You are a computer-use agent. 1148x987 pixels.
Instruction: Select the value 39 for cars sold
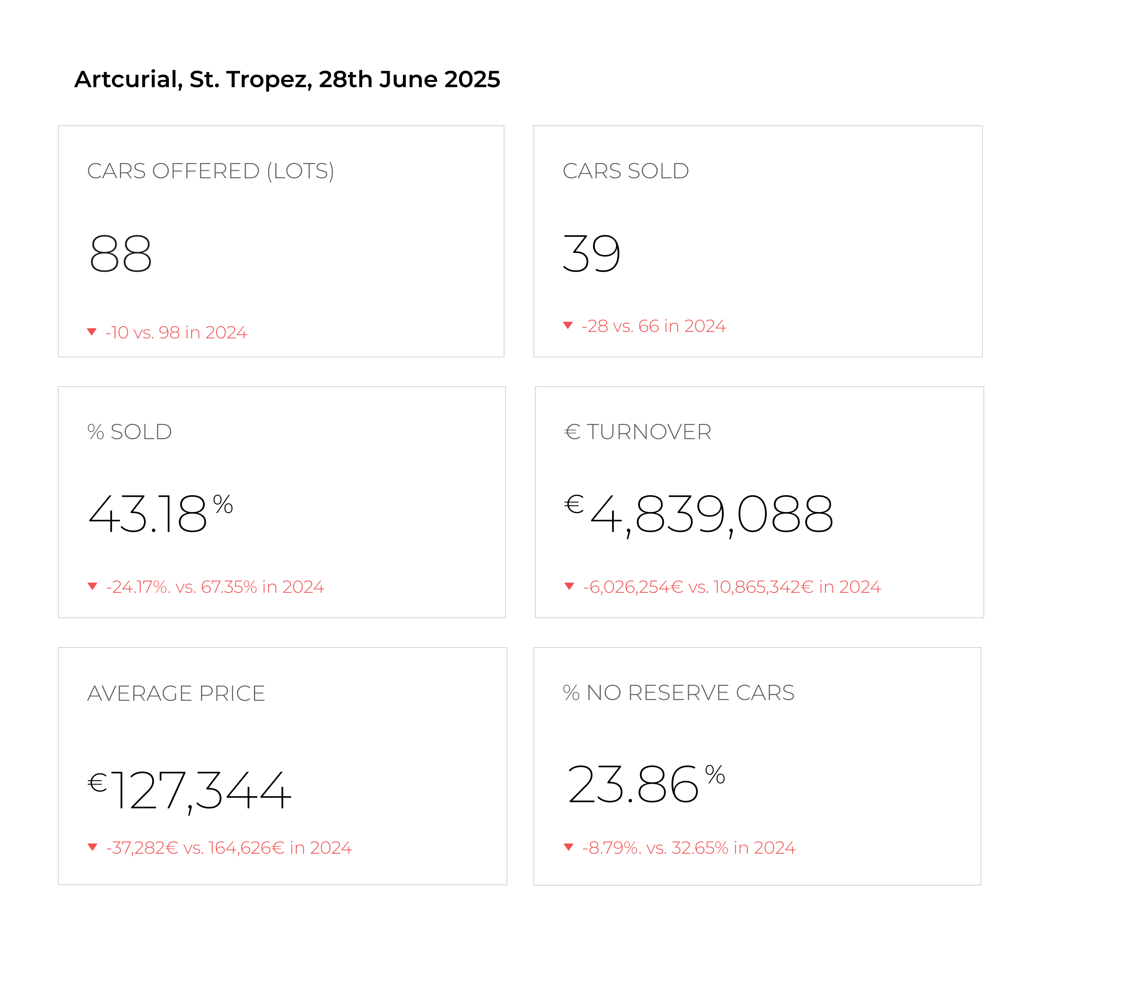tap(592, 253)
